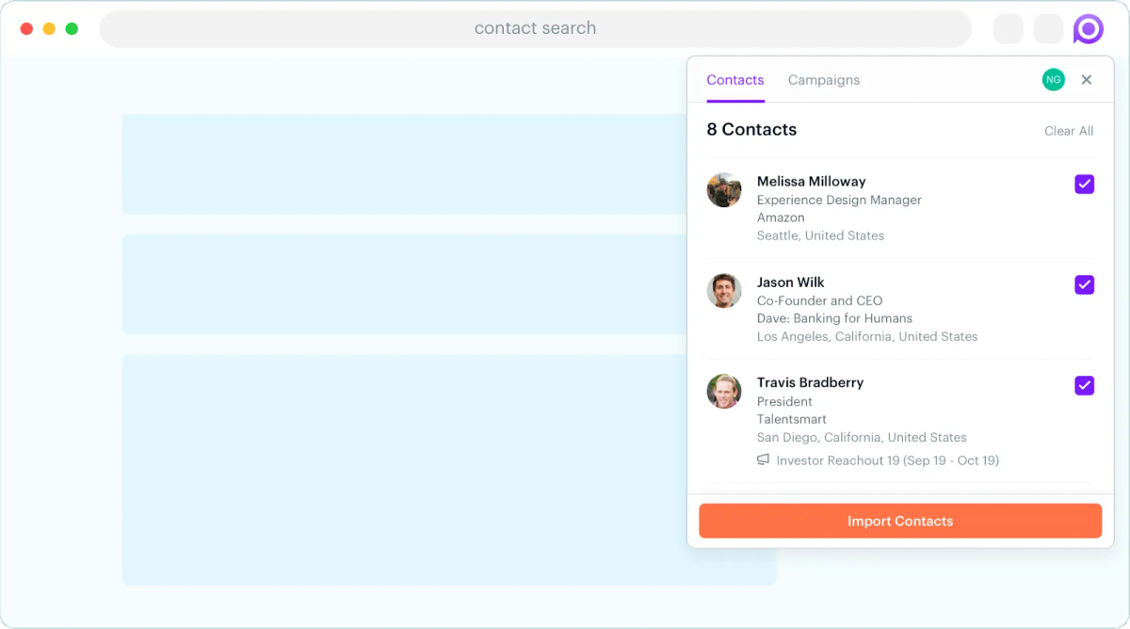The height and width of the screenshot is (629, 1130).
Task: Open the NG user avatar menu
Action: [x=1054, y=80]
